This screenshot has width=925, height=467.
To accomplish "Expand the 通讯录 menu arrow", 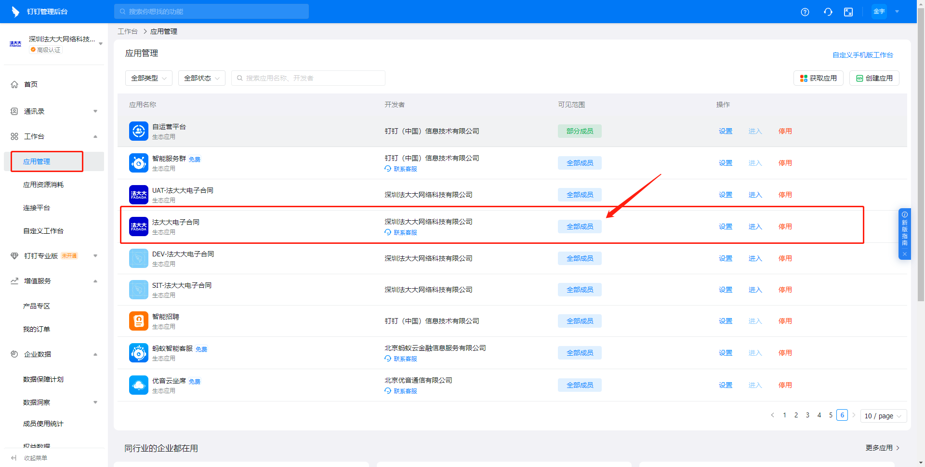I will [x=95, y=111].
